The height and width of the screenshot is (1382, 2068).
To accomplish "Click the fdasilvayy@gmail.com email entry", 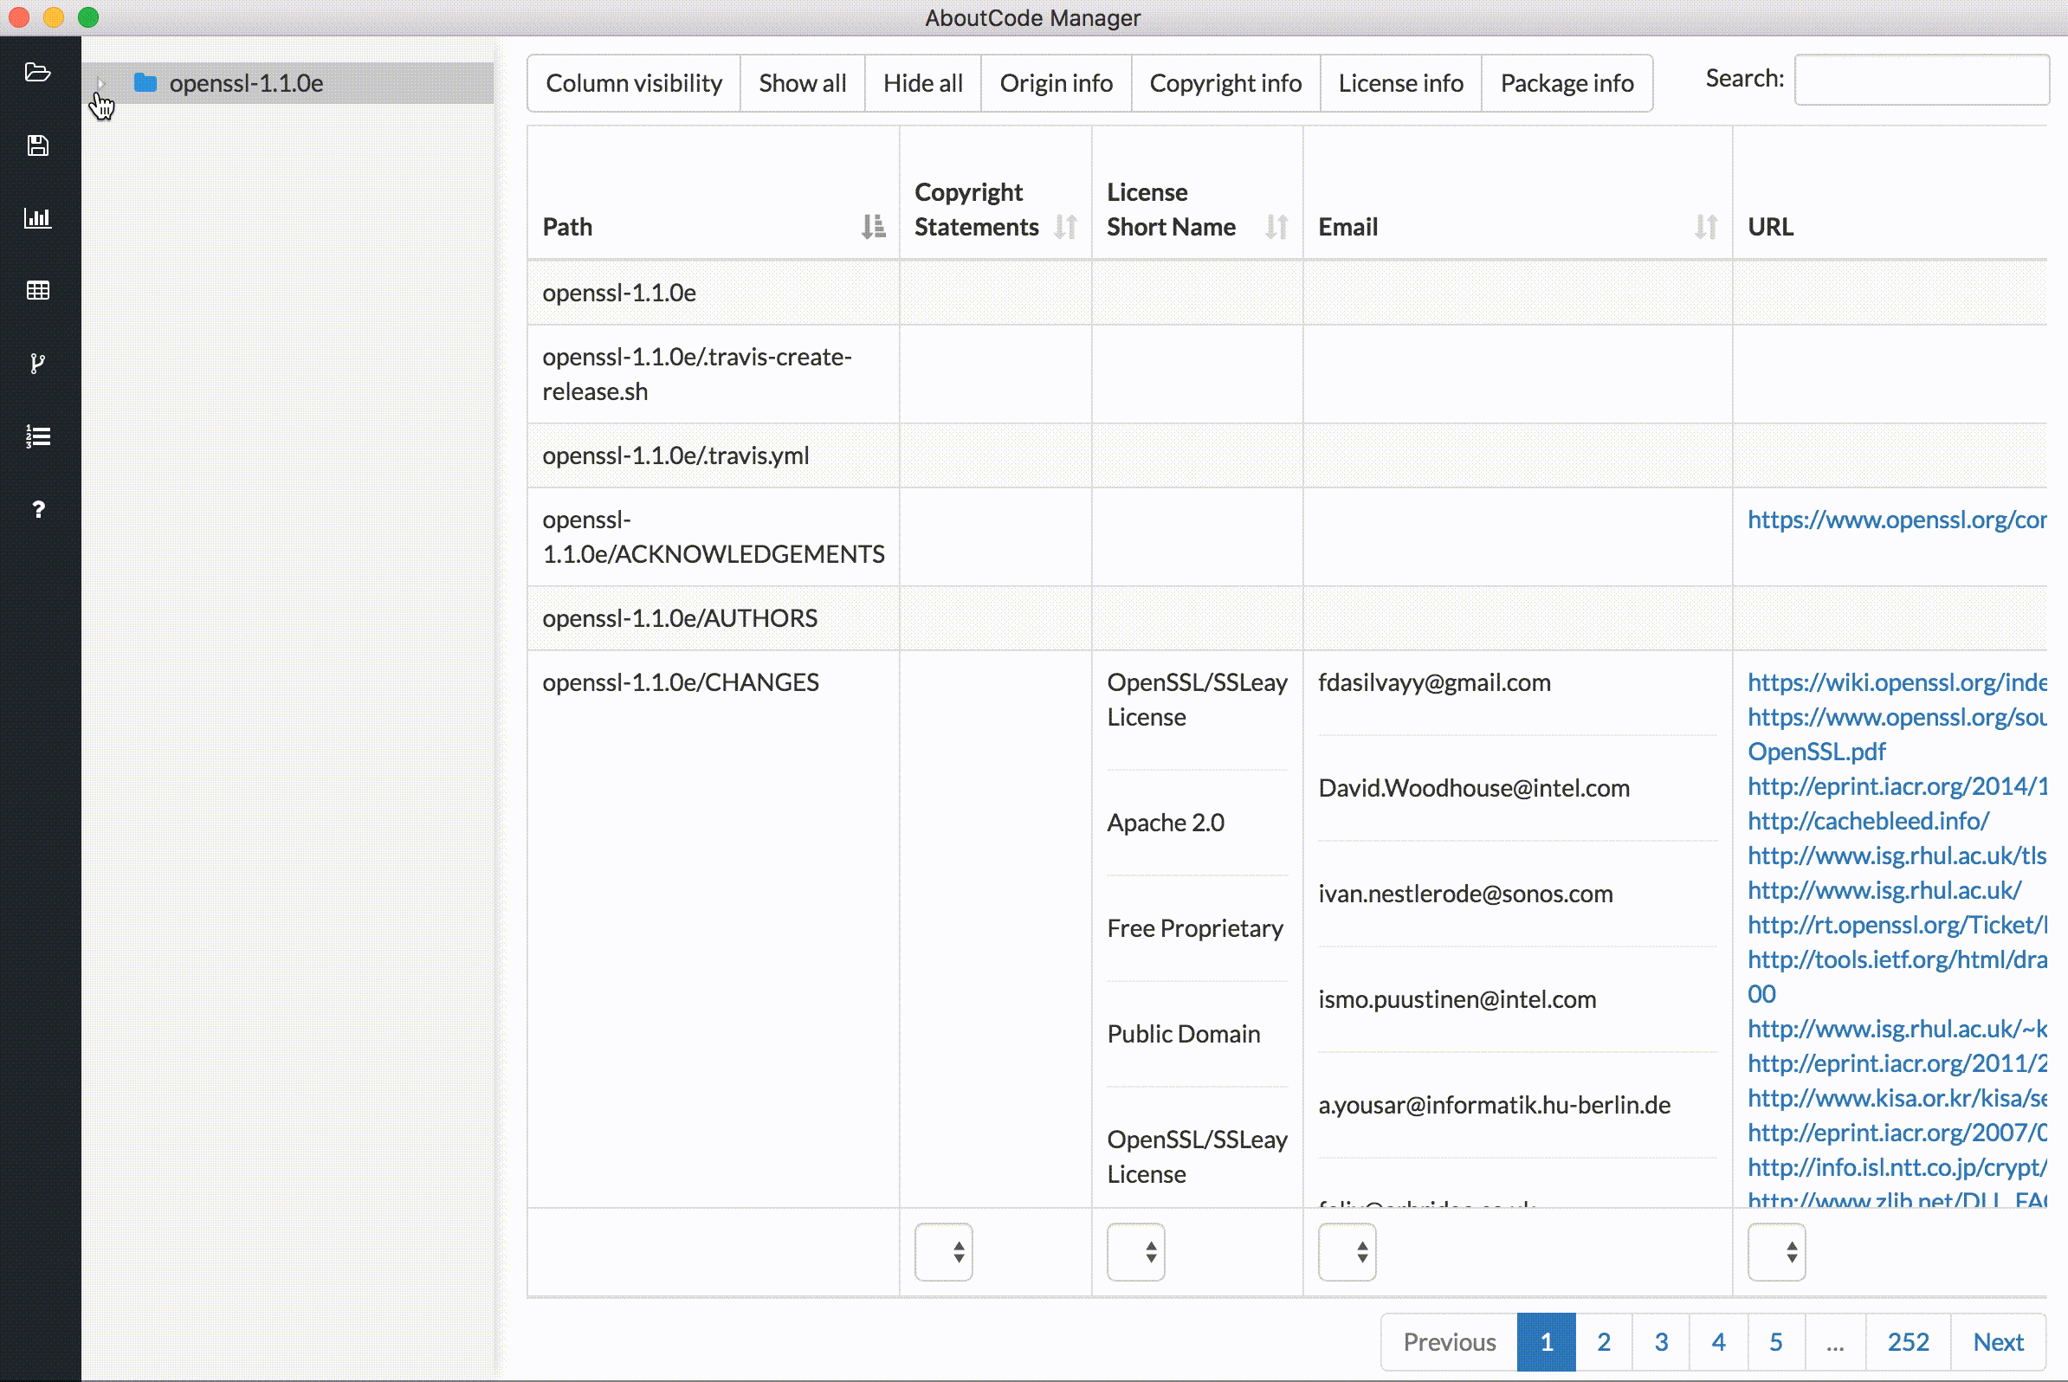I will [1434, 682].
